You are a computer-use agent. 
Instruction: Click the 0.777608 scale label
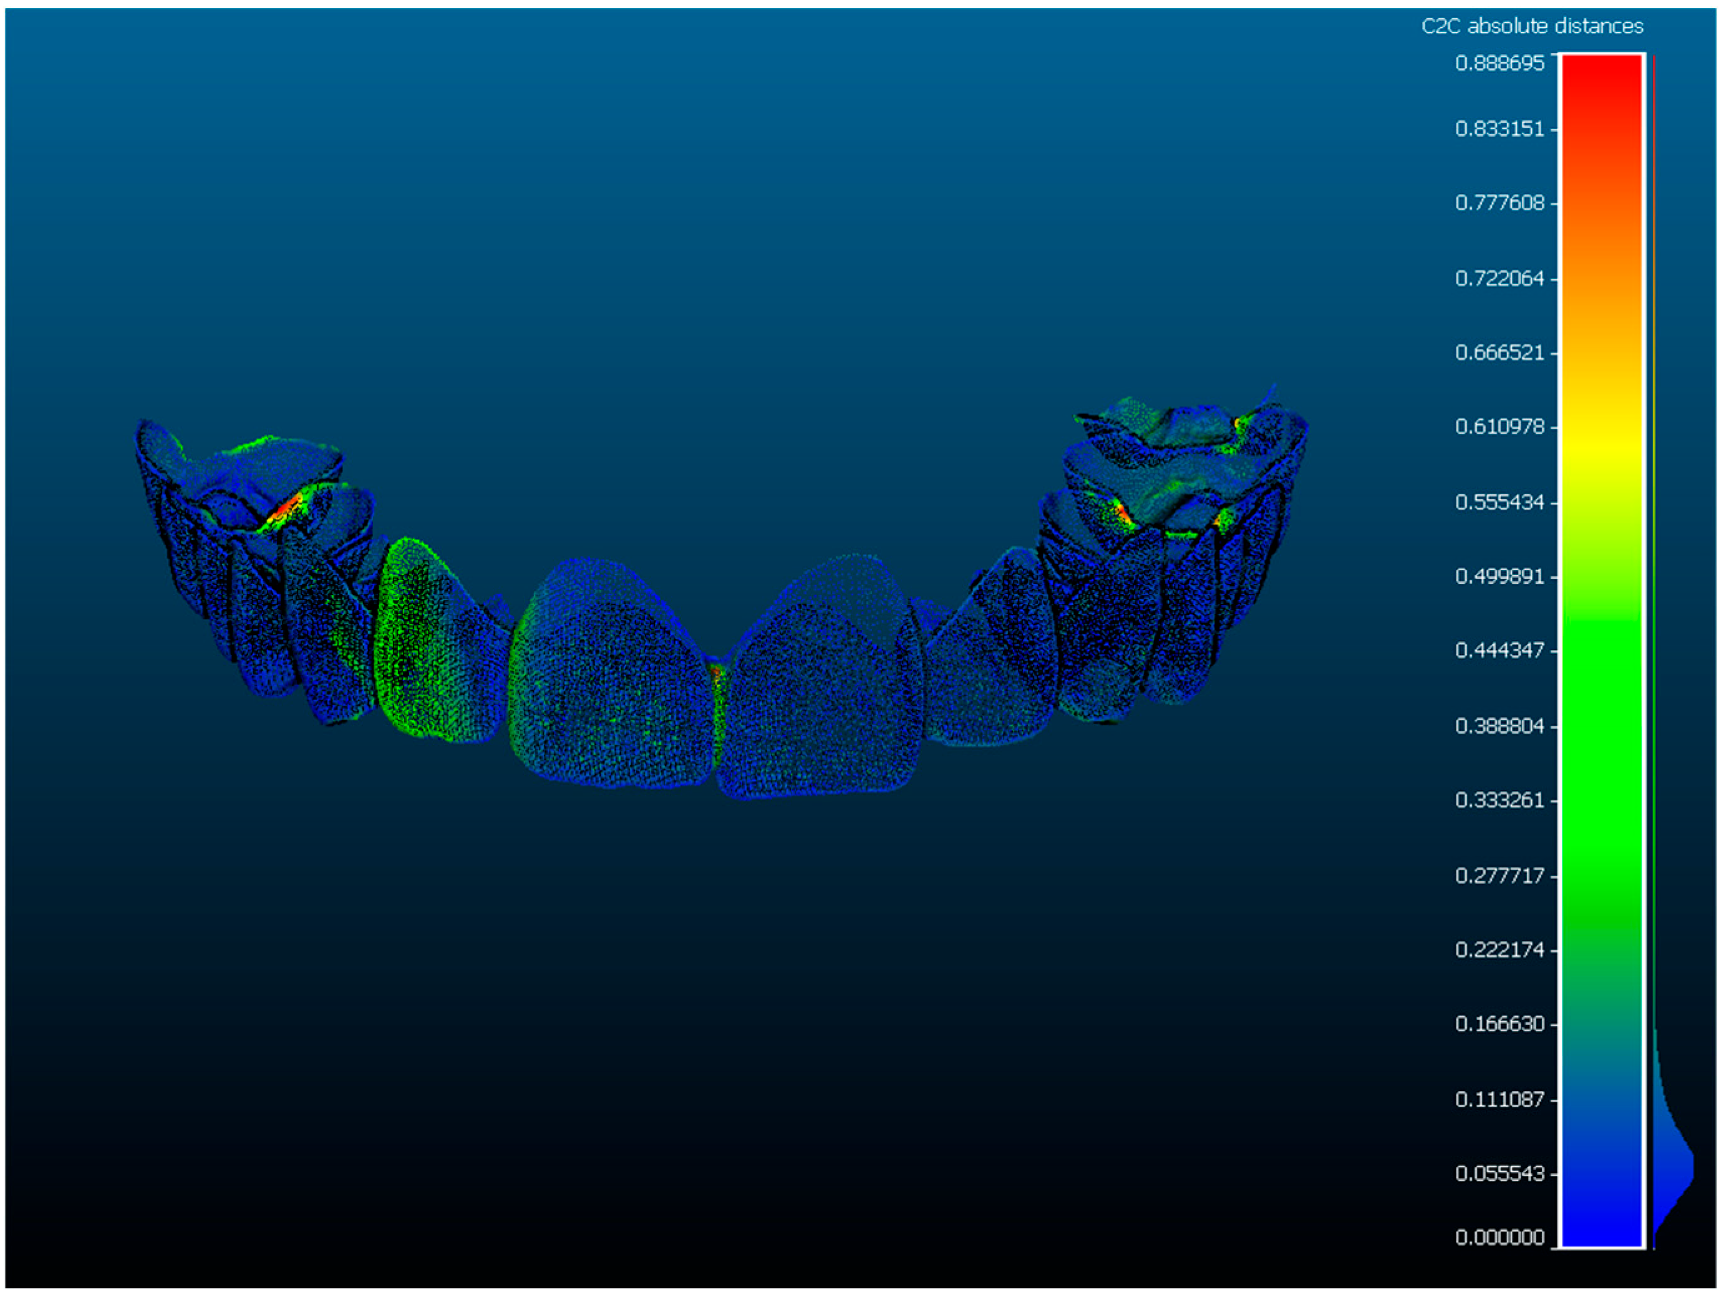(1499, 203)
